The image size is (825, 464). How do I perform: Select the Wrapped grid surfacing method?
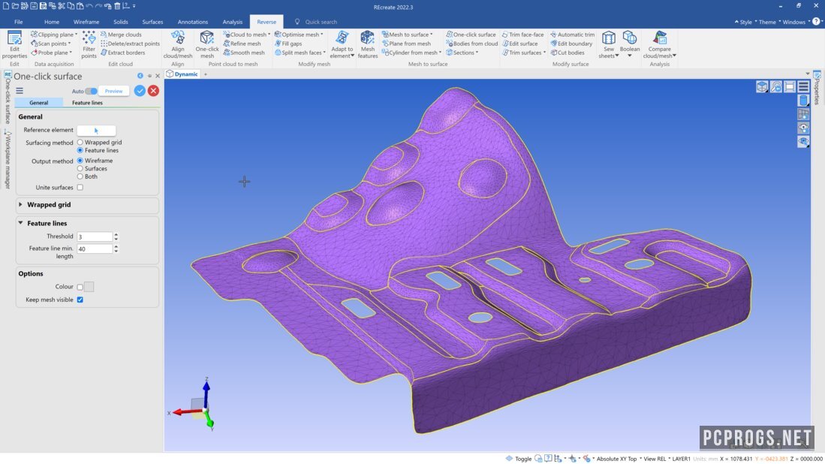(80, 143)
